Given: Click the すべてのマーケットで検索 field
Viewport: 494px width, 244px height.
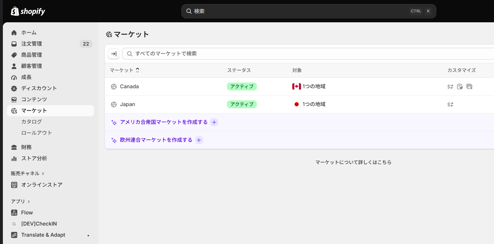Looking at the screenshot, I should [308, 54].
